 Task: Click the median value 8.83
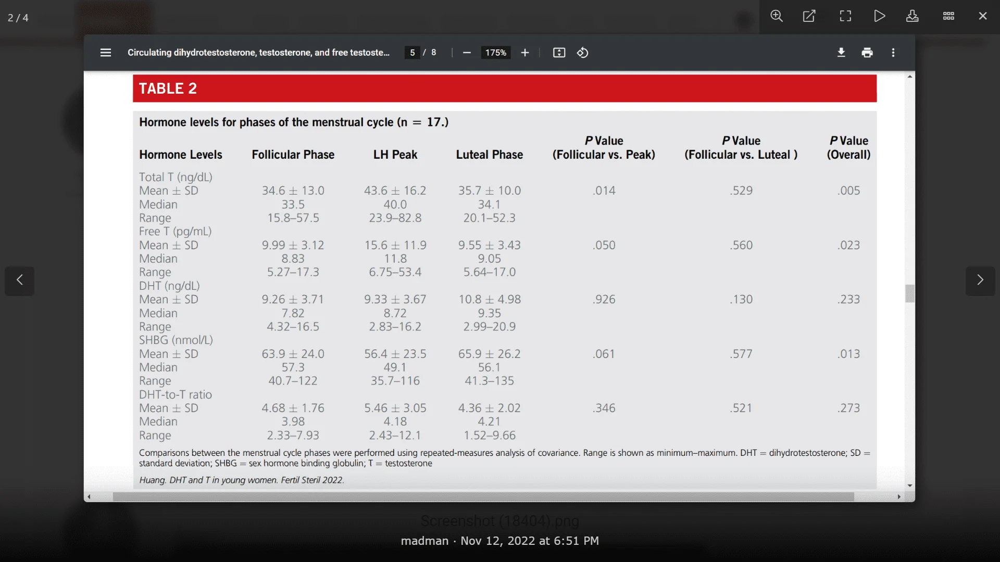[x=293, y=259]
